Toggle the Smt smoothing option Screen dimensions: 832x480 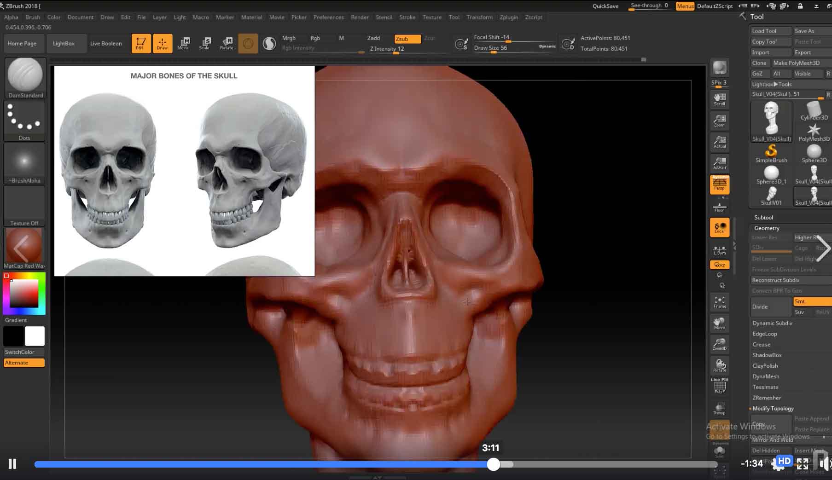[x=811, y=301]
